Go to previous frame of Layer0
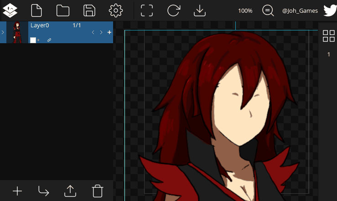Viewport: 337px width, 201px height. point(93,32)
